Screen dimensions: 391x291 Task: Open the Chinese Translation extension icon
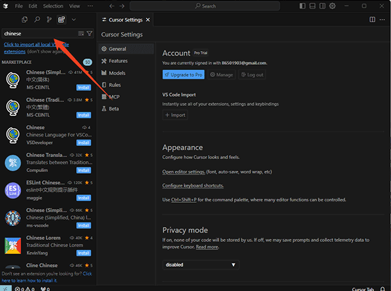click(12, 163)
